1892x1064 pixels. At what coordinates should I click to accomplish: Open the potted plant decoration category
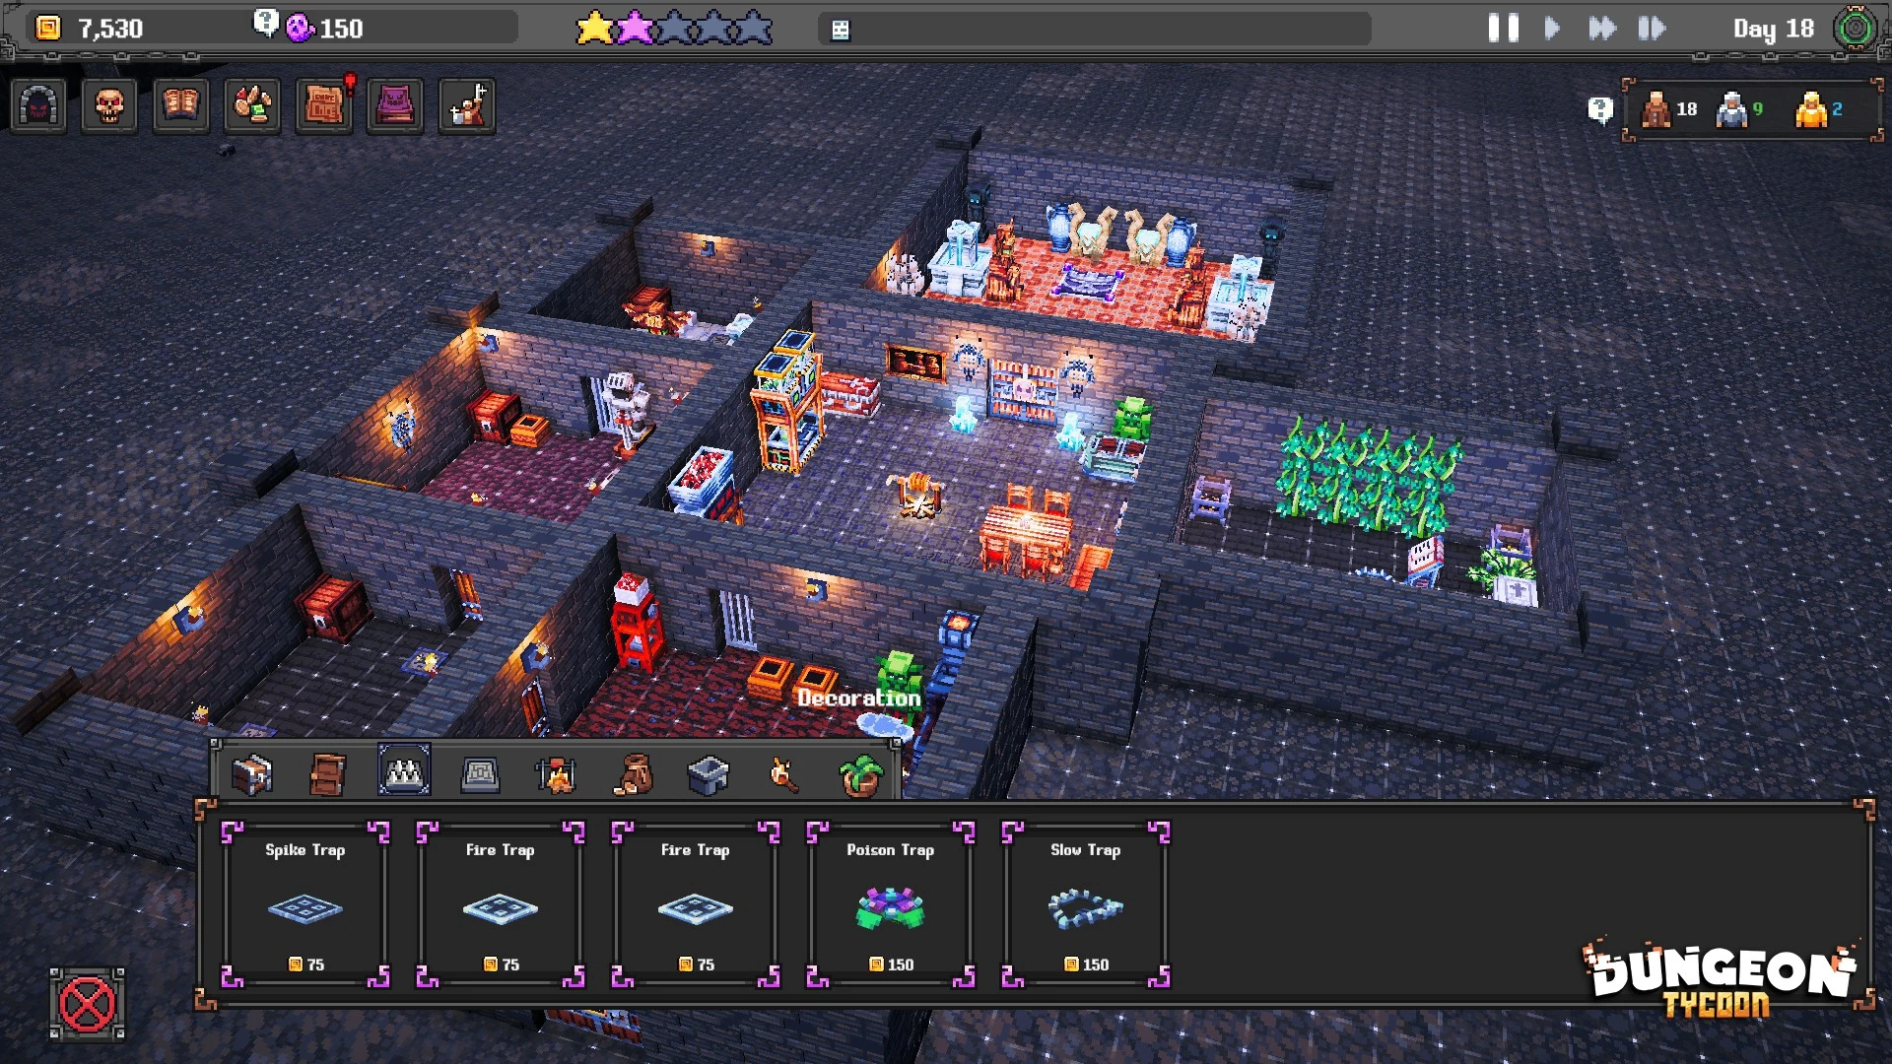(x=859, y=774)
